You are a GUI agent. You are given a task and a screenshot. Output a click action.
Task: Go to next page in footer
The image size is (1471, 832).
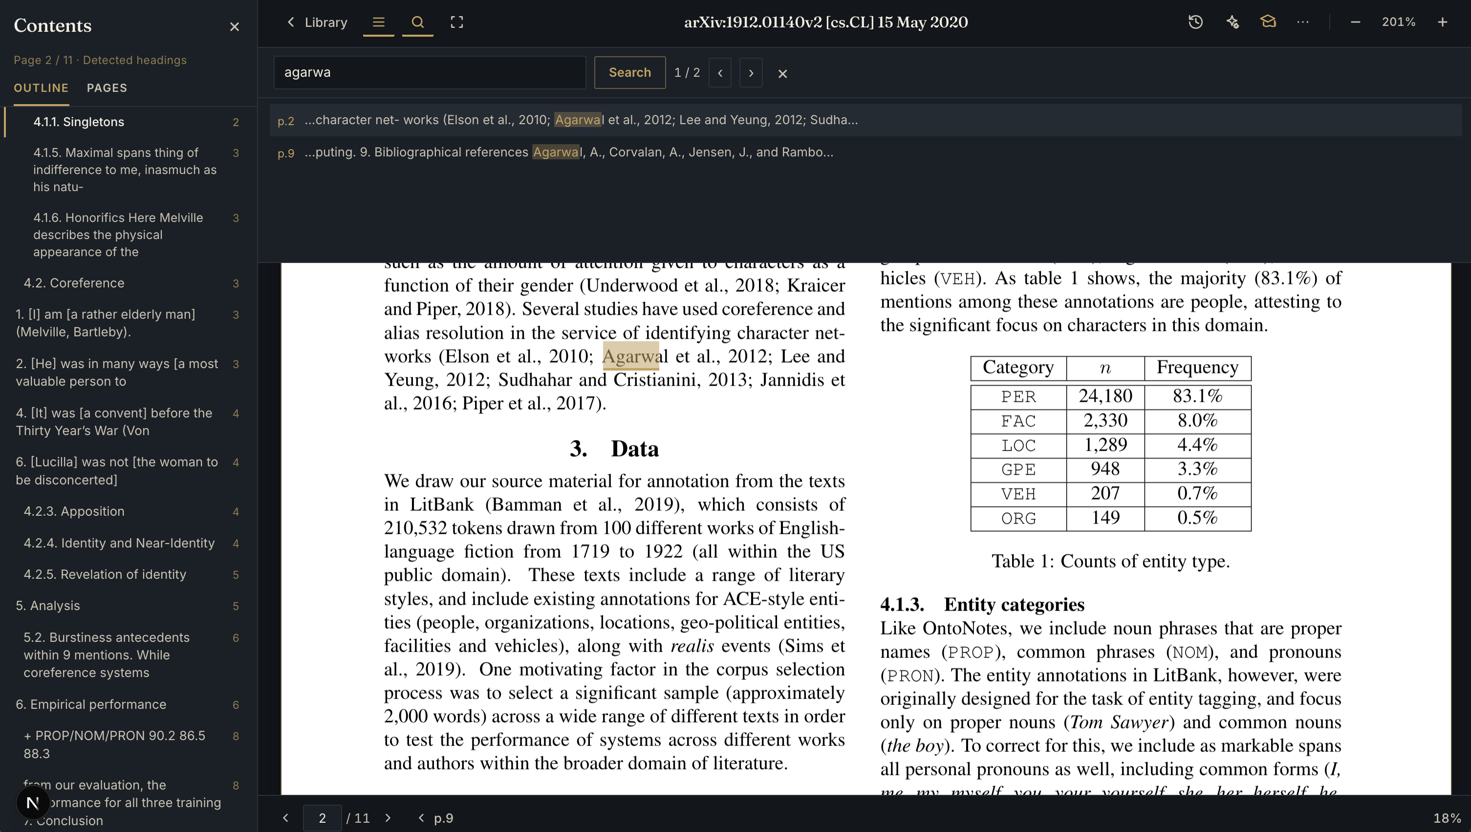tap(389, 818)
